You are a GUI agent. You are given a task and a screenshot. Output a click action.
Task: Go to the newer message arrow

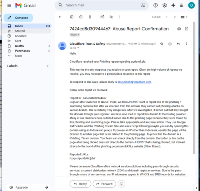point(167,17)
